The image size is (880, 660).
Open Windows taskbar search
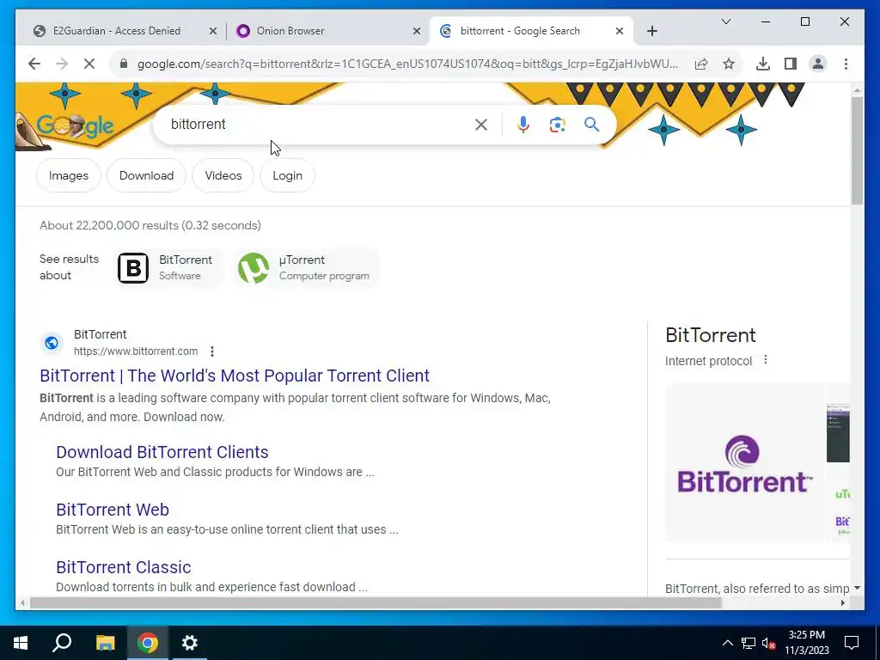[62, 643]
